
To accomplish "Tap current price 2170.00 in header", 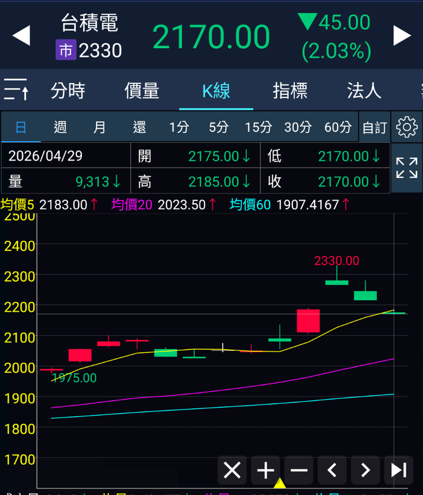I will (x=211, y=37).
